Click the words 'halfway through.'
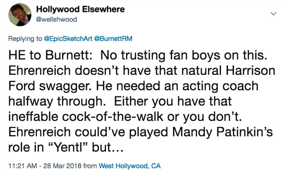This screenshot has height=174, width=284. pyautogui.click(x=57, y=101)
